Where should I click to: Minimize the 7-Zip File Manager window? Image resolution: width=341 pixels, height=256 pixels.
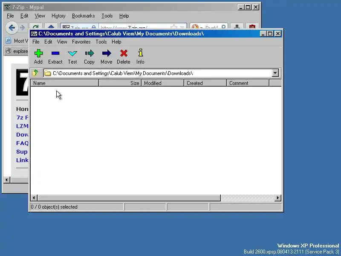point(263,34)
